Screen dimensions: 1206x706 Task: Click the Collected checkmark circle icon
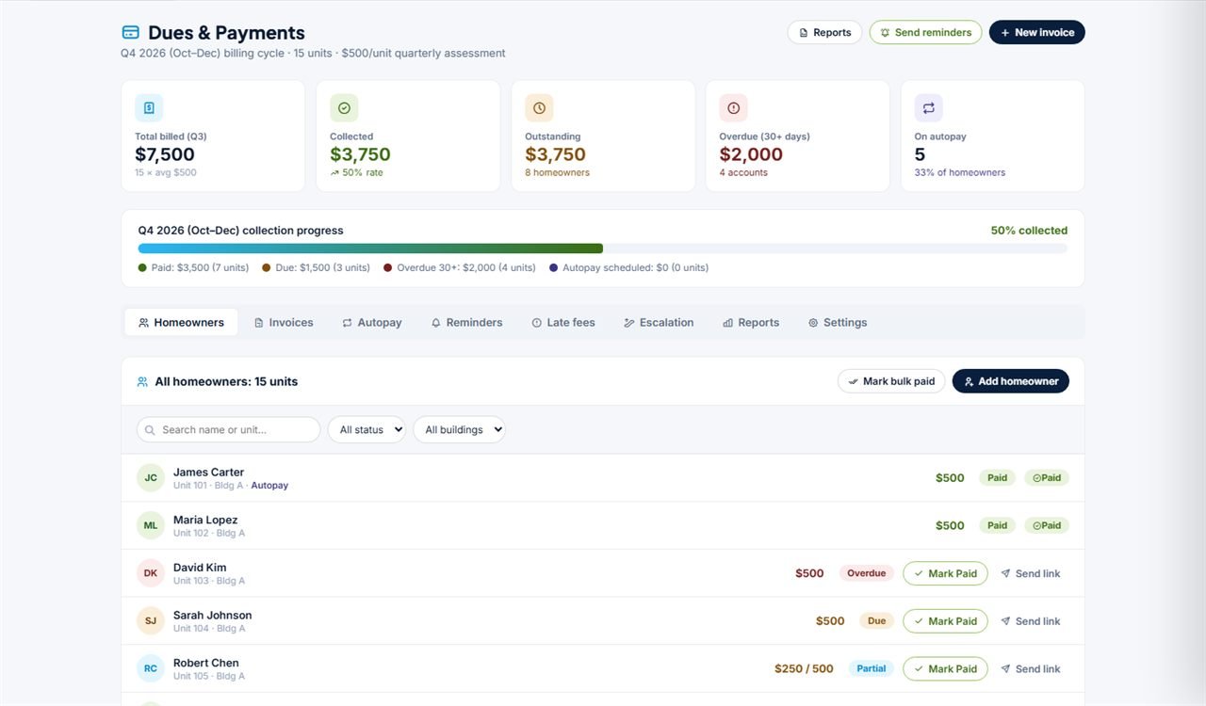click(x=344, y=108)
